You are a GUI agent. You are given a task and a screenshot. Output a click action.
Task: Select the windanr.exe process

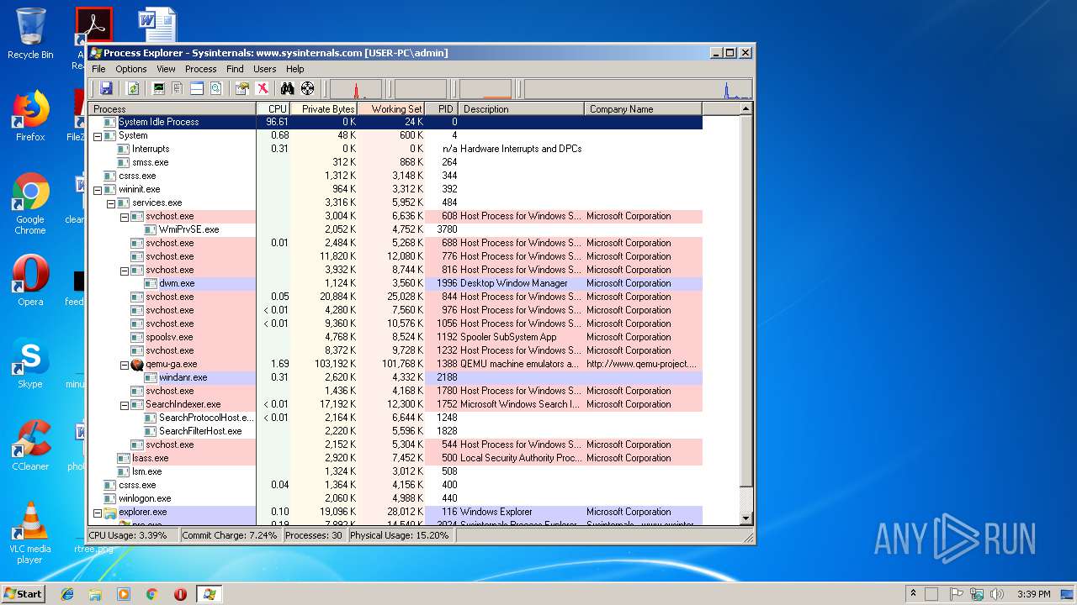coord(395,377)
